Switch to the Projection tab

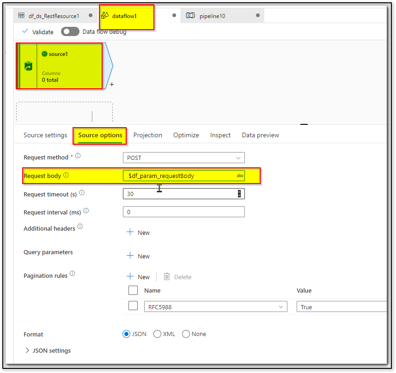pyautogui.click(x=147, y=135)
